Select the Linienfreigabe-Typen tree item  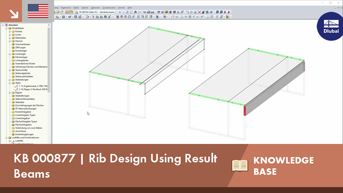coord(25,115)
